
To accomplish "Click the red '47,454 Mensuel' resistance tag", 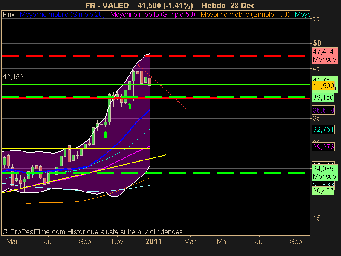I will pyautogui.click(x=325, y=55).
